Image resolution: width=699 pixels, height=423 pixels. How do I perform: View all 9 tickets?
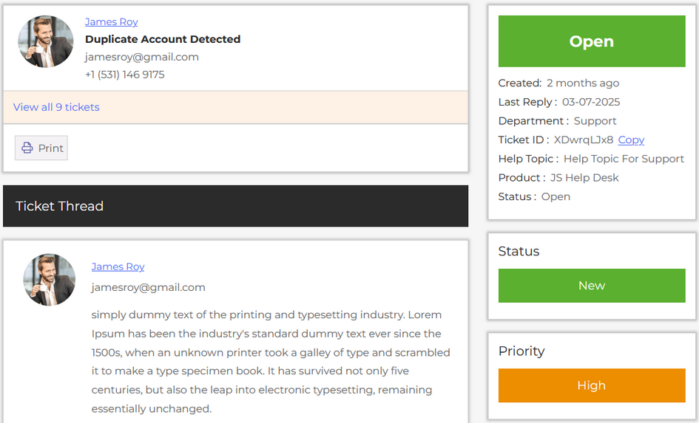[x=56, y=107]
